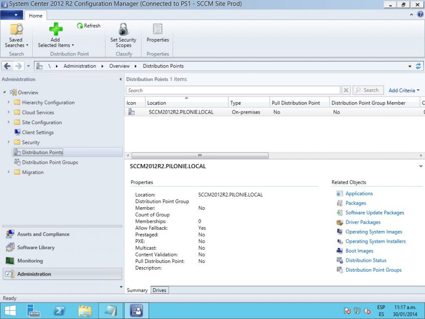Open Configuration Manager help icon

(x=420, y=14)
